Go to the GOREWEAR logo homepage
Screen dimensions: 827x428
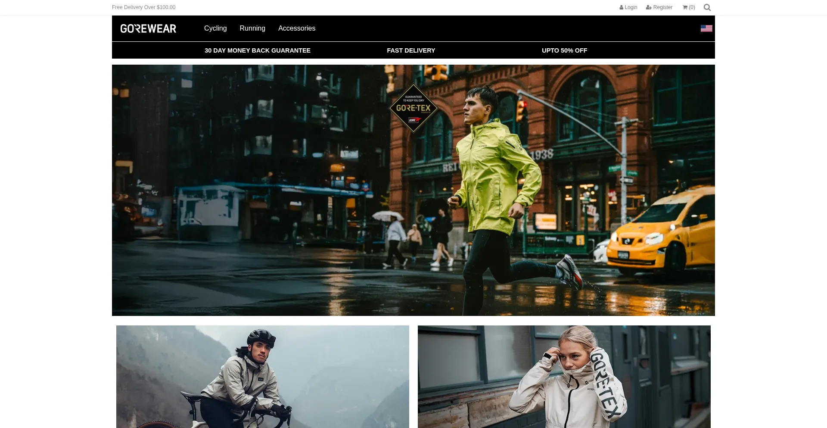coord(148,28)
